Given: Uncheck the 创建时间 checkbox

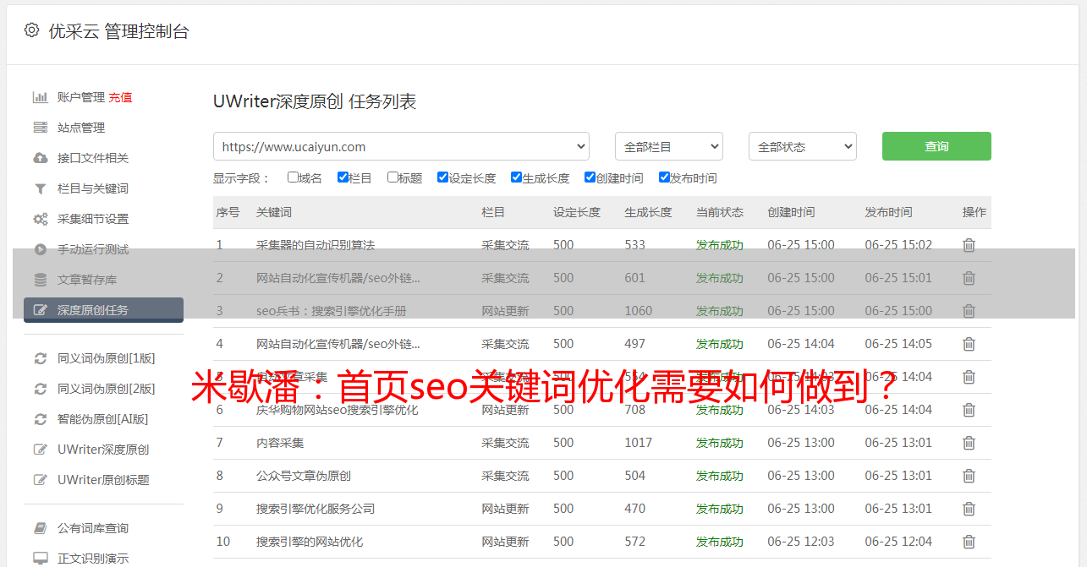Looking at the screenshot, I should pyautogui.click(x=590, y=177).
